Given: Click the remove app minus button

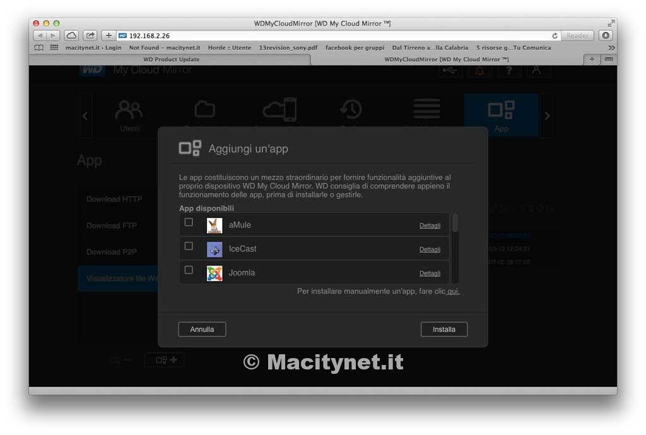Looking at the screenshot, I should (119, 360).
